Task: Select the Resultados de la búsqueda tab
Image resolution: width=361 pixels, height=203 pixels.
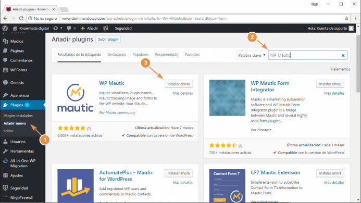Action: [79, 55]
